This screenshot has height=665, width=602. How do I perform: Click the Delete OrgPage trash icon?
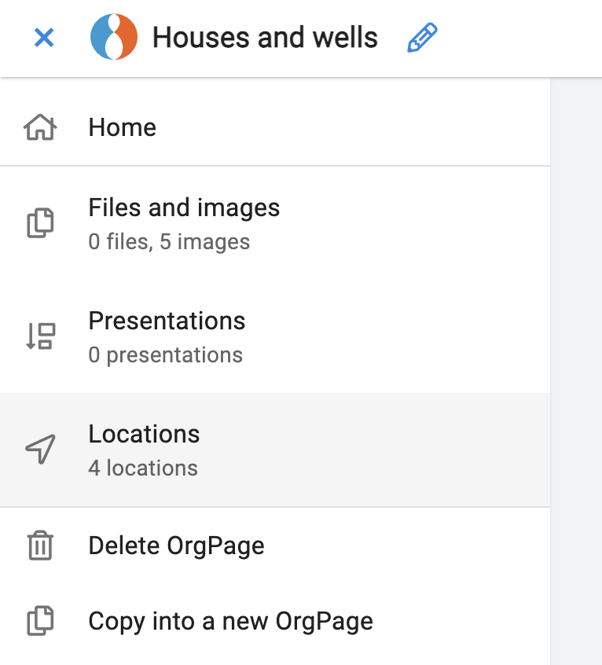tap(40, 546)
